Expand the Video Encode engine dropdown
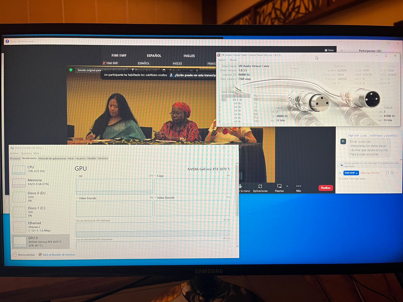Screen dimensions: 403x302 77,198
